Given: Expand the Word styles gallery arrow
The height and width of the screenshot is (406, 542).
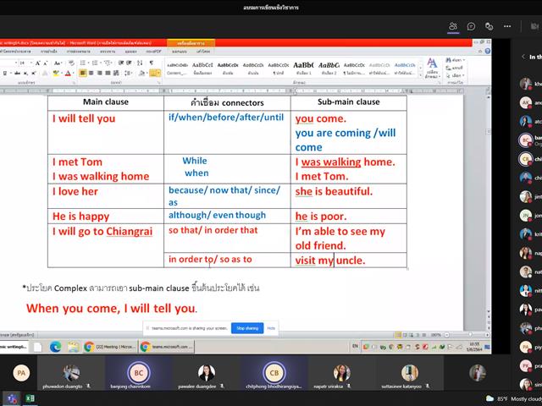Looking at the screenshot, I should 421,75.
